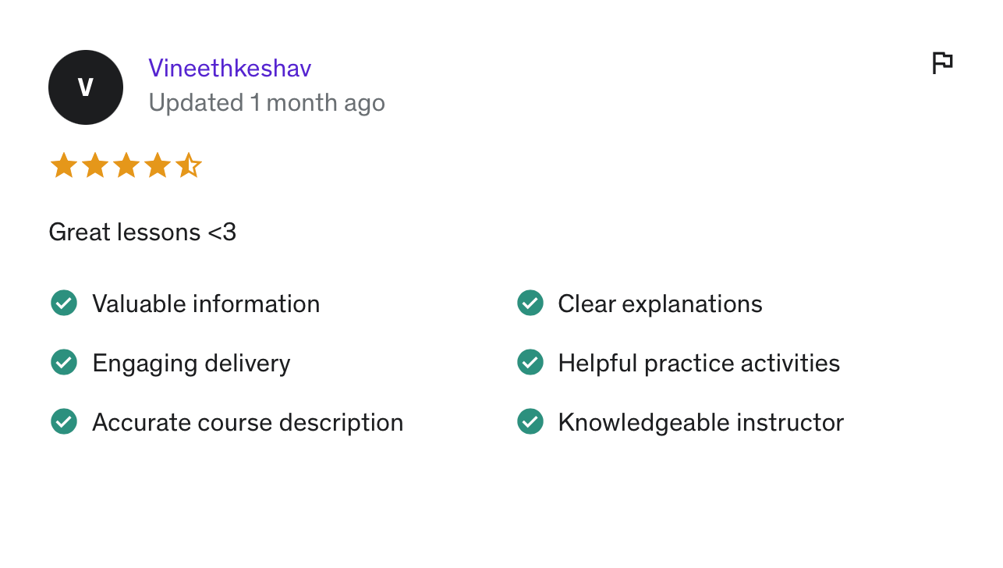
Task: Click the first rating star
Action: click(64, 165)
